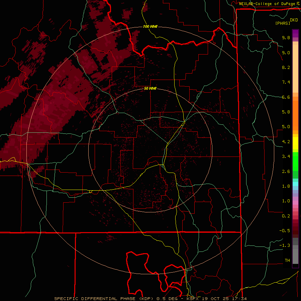Screen dimensions: 301x301
Task: Click the 9.0 value on the color scale
Action: (x=286, y=53)
